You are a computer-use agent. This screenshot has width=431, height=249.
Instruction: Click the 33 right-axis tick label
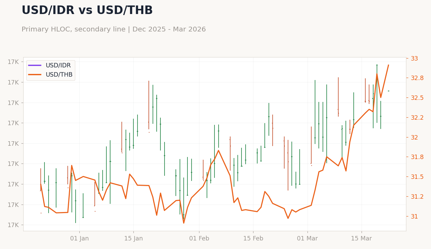[x=414, y=58]
